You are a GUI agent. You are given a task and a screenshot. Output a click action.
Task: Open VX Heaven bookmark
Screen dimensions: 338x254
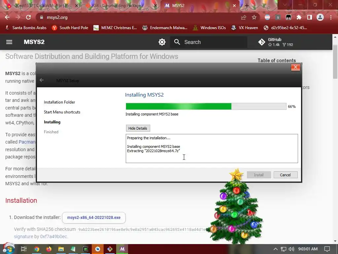(245, 28)
